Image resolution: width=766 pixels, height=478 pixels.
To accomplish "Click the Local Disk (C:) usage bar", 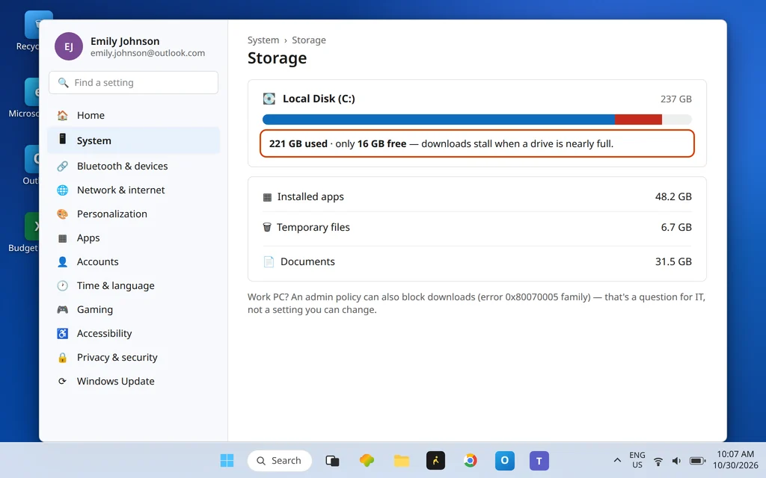I will 477,119.
